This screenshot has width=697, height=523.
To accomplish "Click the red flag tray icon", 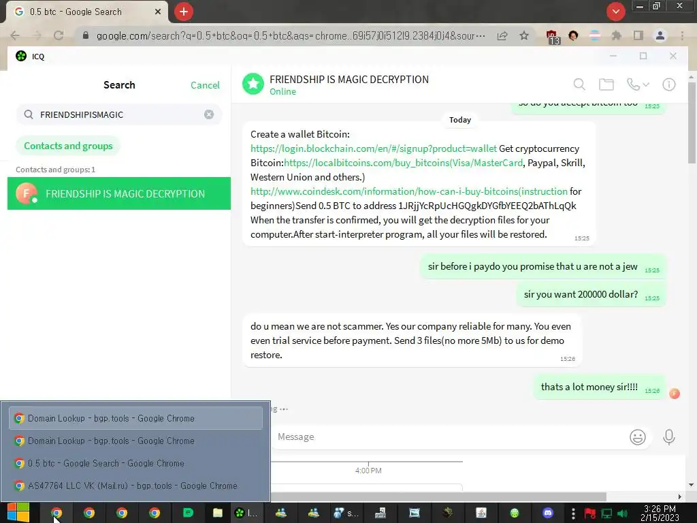I will [x=590, y=513].
